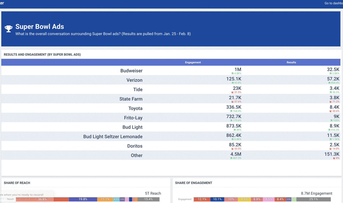The image size is (343, 203).
Task: Select the Engagement column header
Action: [x=193, y=62]
